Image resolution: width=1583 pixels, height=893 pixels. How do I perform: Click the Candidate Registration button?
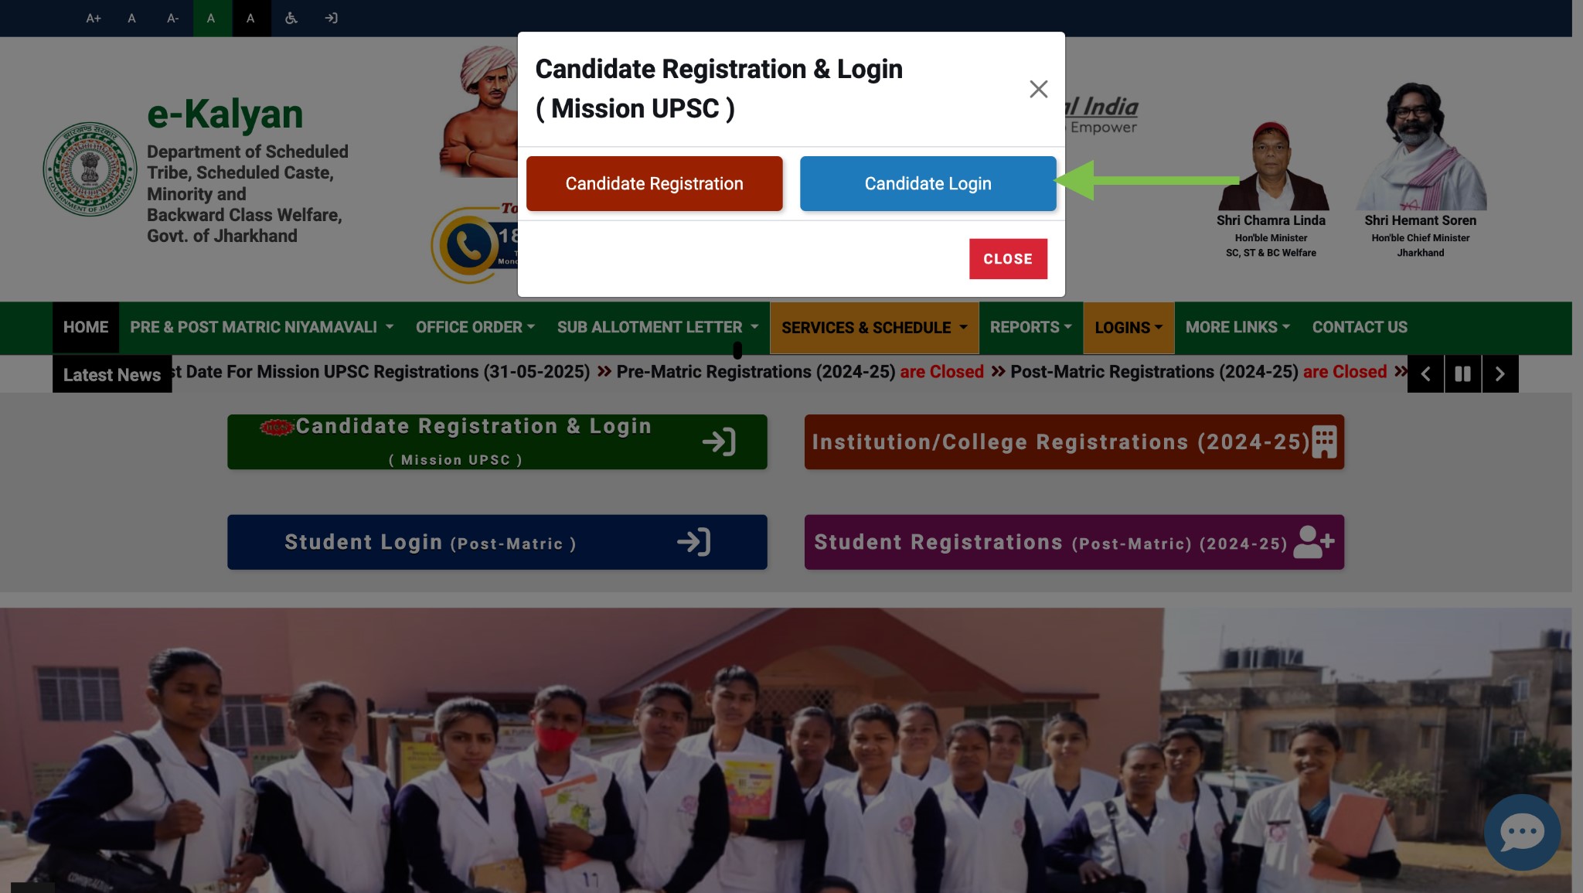click(654, 184)
